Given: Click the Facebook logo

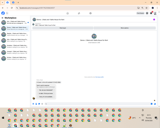Looking at the screenshot, I should tap(3, 13).
